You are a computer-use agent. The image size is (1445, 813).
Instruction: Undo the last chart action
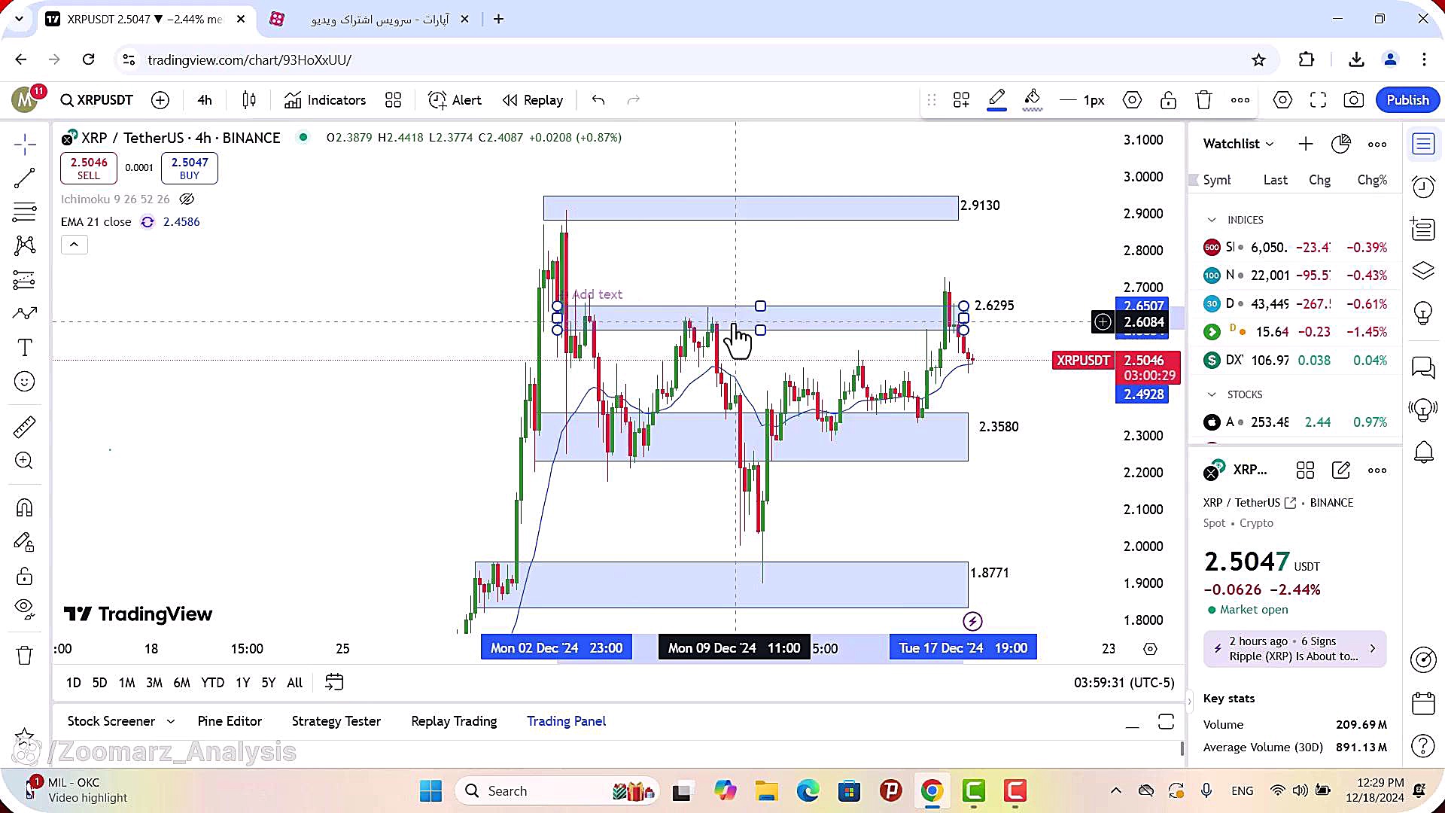click(x=598, y=100)
